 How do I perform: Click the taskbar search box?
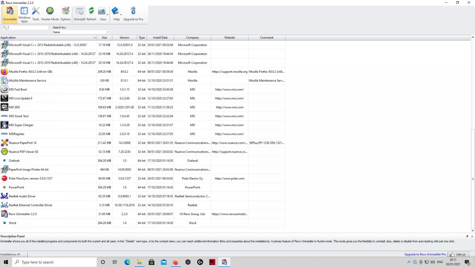pyautogui.click(x=55, y=262)
